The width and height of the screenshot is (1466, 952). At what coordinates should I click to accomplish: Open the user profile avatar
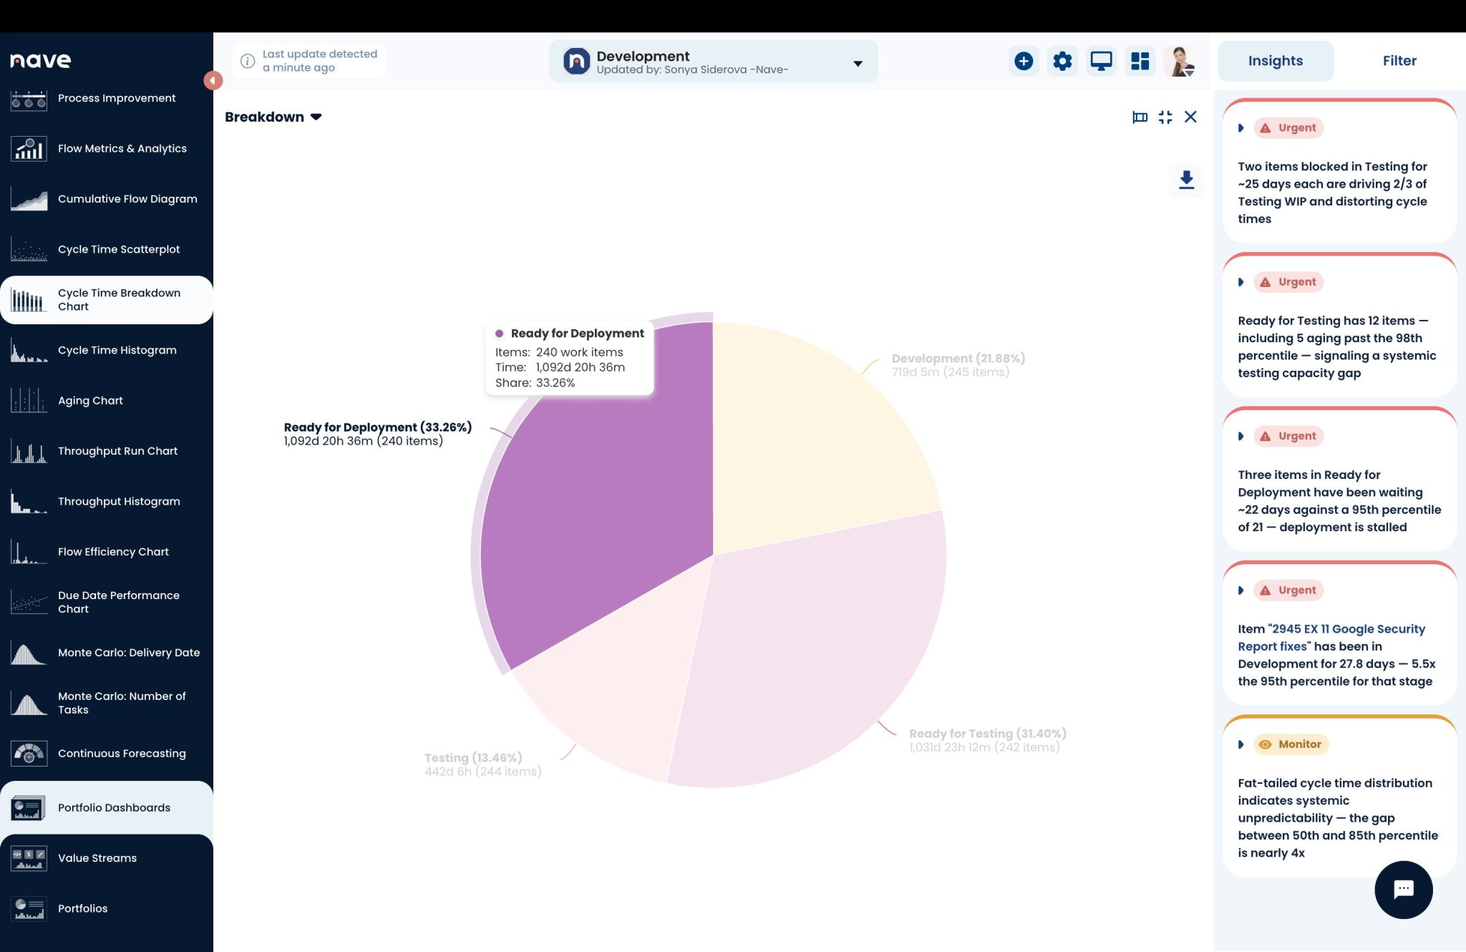(x=1179, y=61)
